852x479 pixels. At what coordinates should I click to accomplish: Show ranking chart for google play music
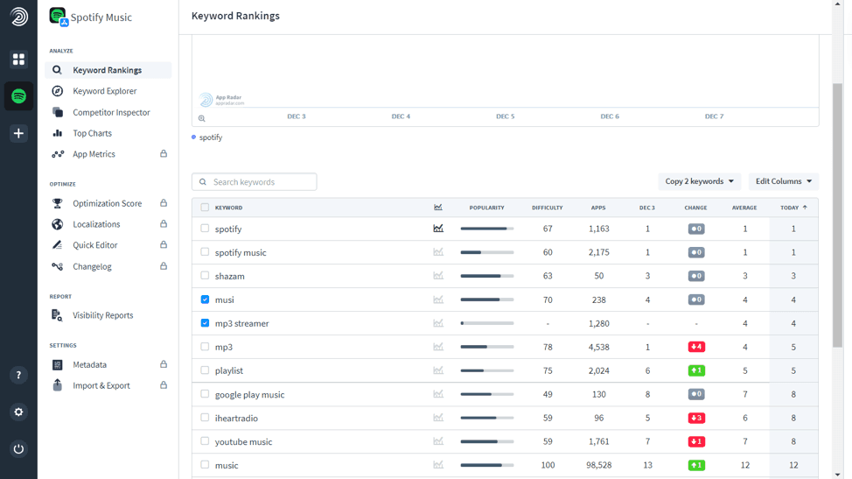coord(438,394)
